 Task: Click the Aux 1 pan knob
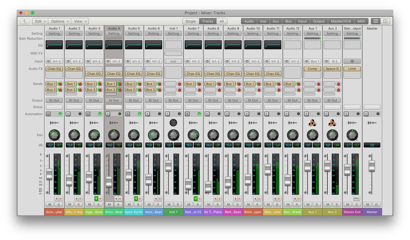click(x=312, y=135)
